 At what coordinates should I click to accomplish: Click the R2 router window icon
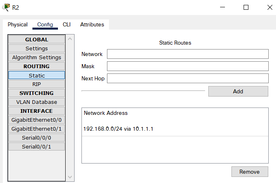tap(6, 7)
